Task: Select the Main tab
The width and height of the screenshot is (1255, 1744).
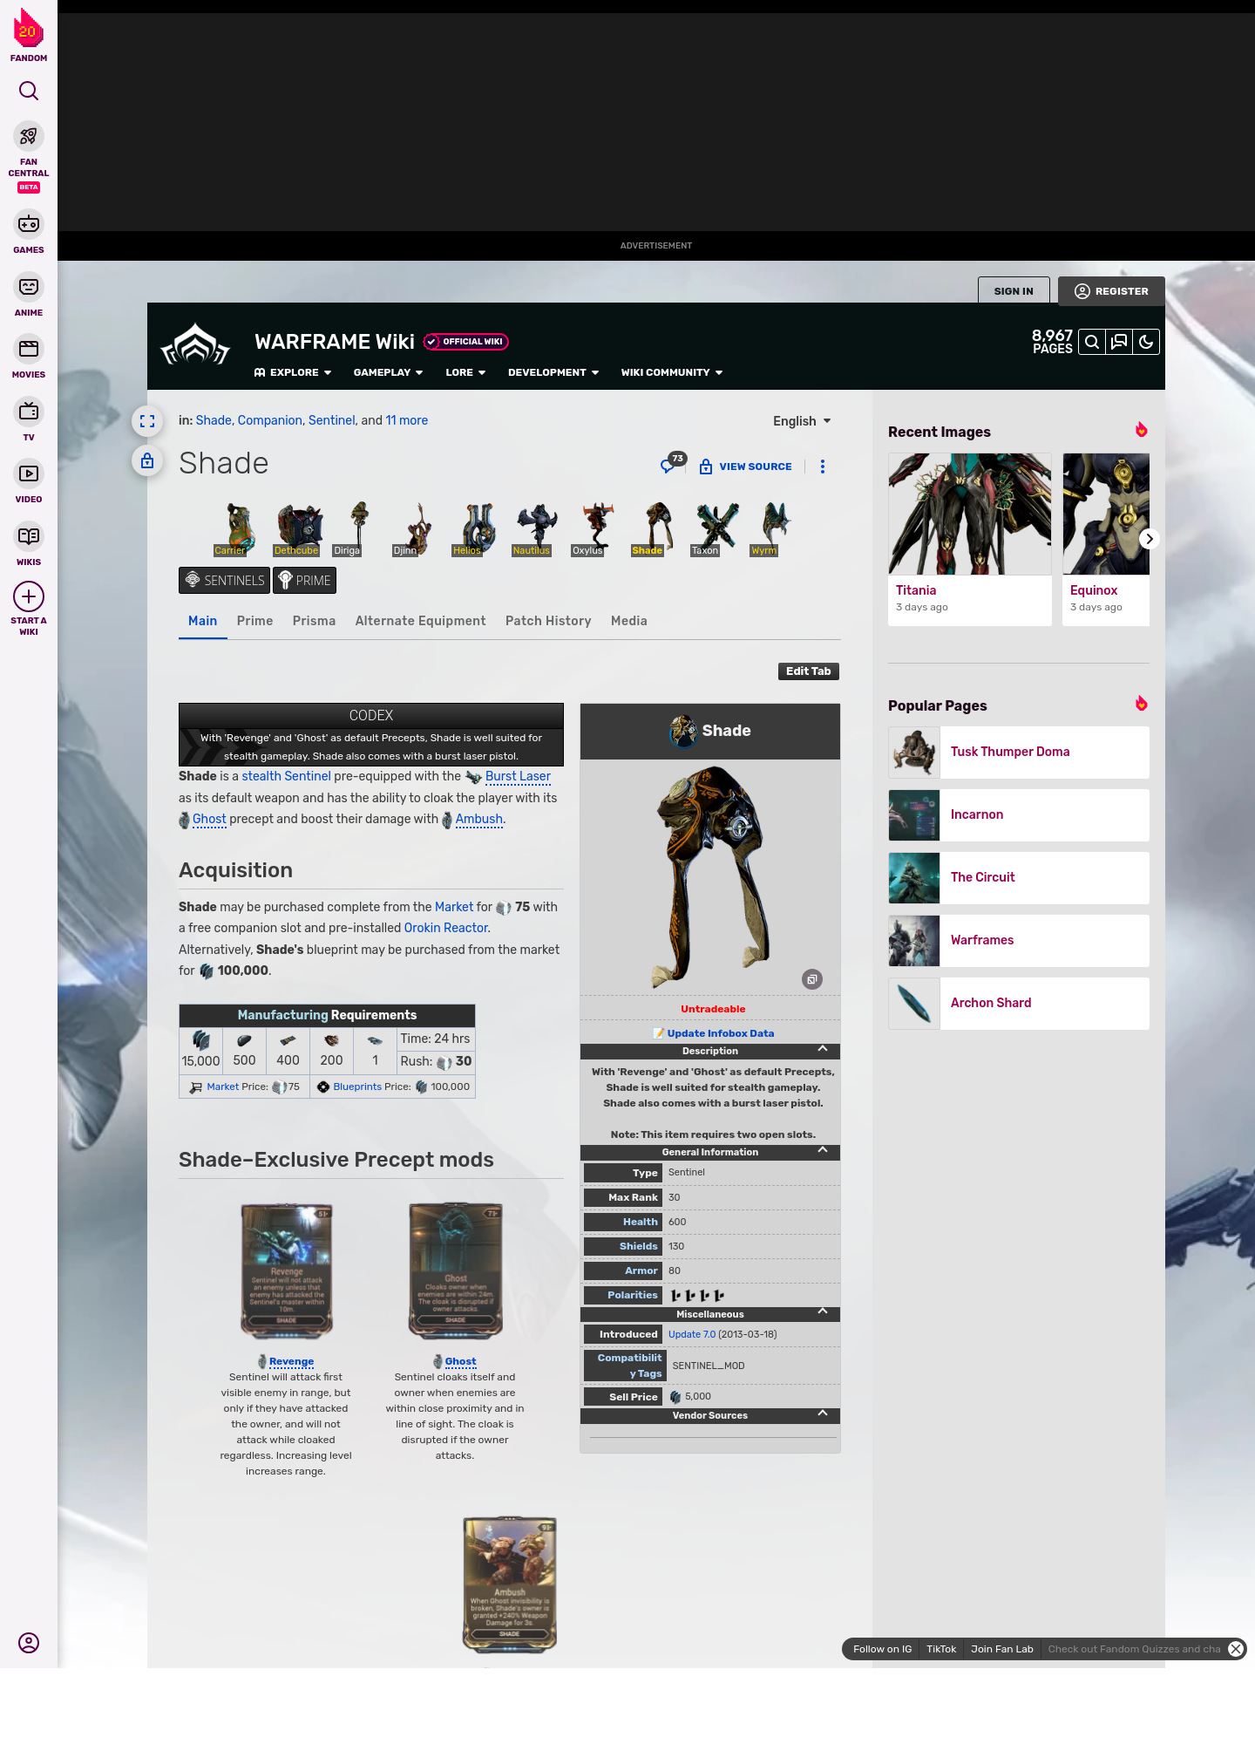Action: coord(202,621)
